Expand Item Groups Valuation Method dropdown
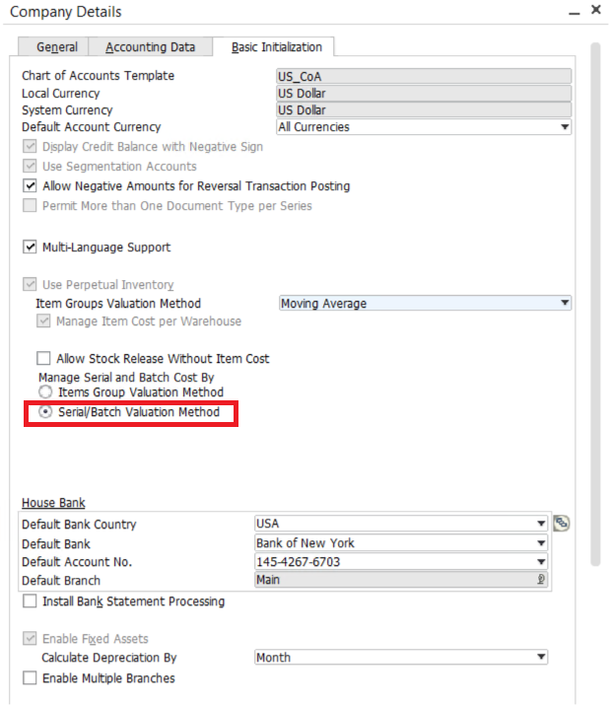 point(565,304)
